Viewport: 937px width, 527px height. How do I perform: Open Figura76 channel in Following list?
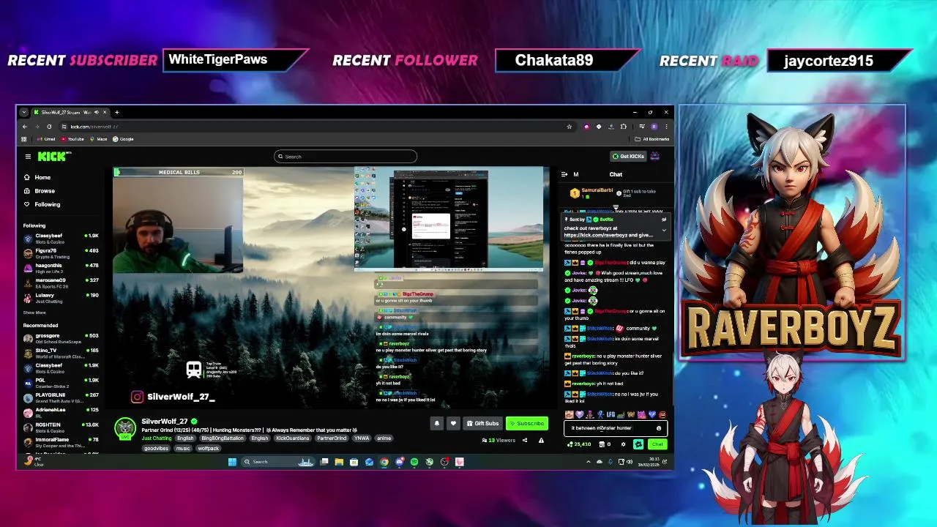point(62,253)
